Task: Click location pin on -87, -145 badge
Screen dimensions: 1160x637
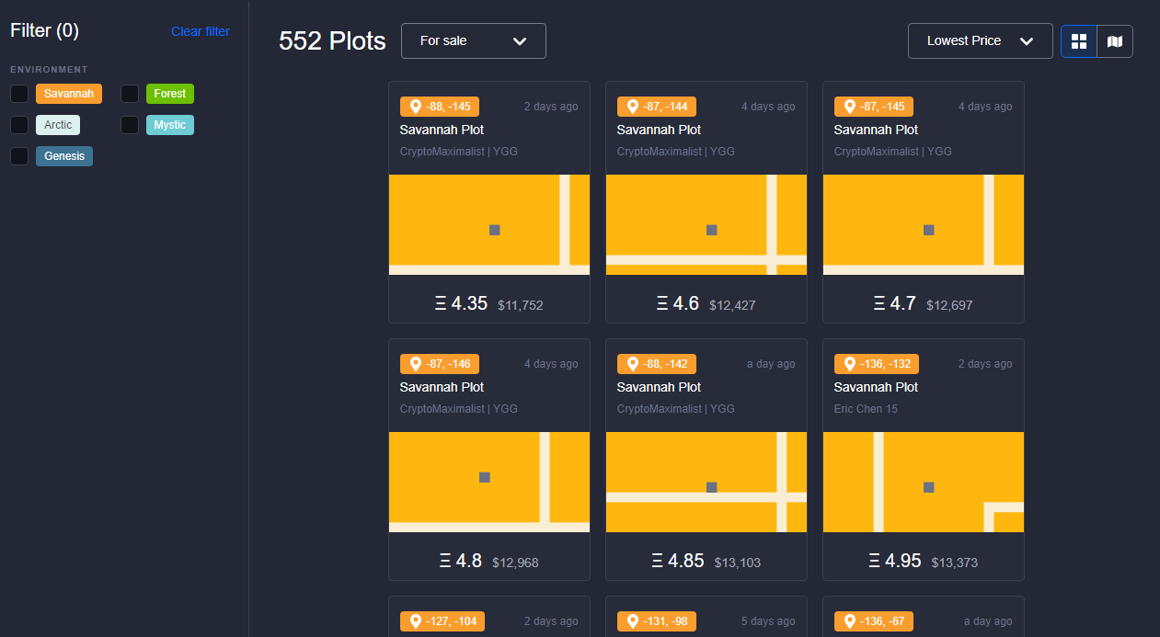Action: tap(849, 107)
